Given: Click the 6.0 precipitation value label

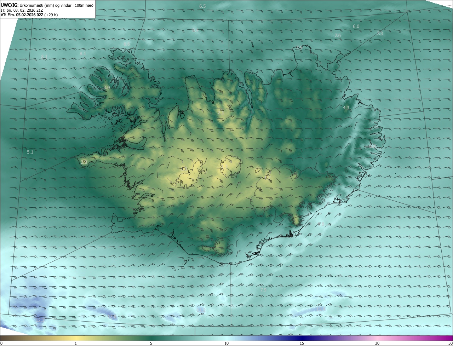Looking at the screenshot, I should point(356,27).
